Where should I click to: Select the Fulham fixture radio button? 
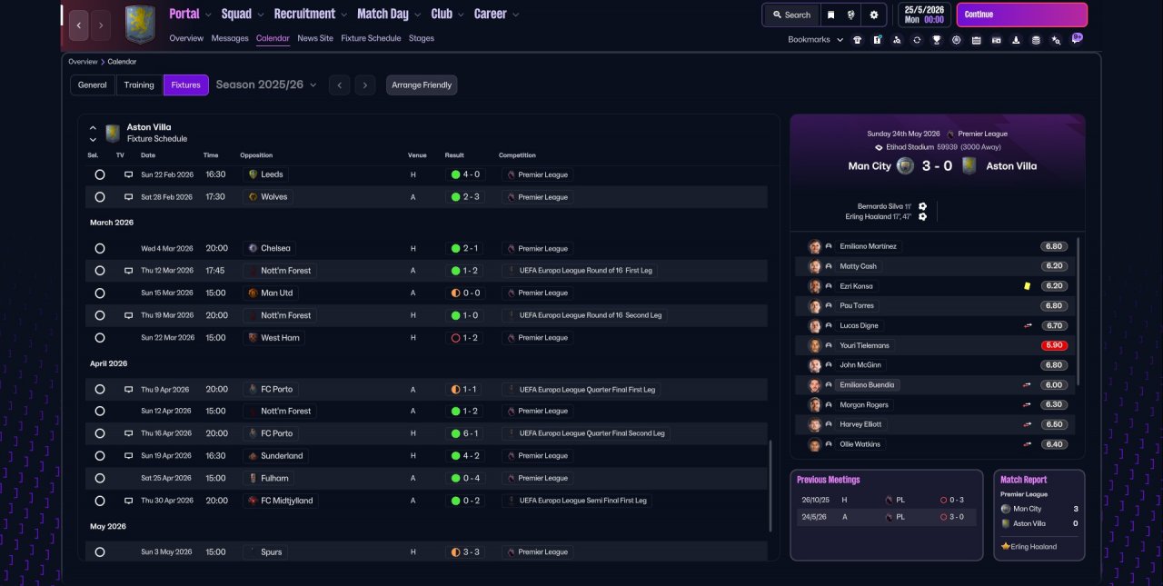point(100,478)
